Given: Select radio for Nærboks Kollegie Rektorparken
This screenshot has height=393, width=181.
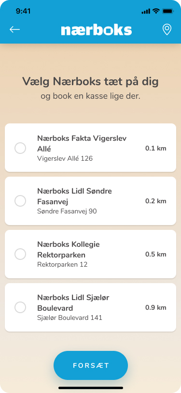Looking at the screenshot, I should pyautogui.click(x=20, y=254).
